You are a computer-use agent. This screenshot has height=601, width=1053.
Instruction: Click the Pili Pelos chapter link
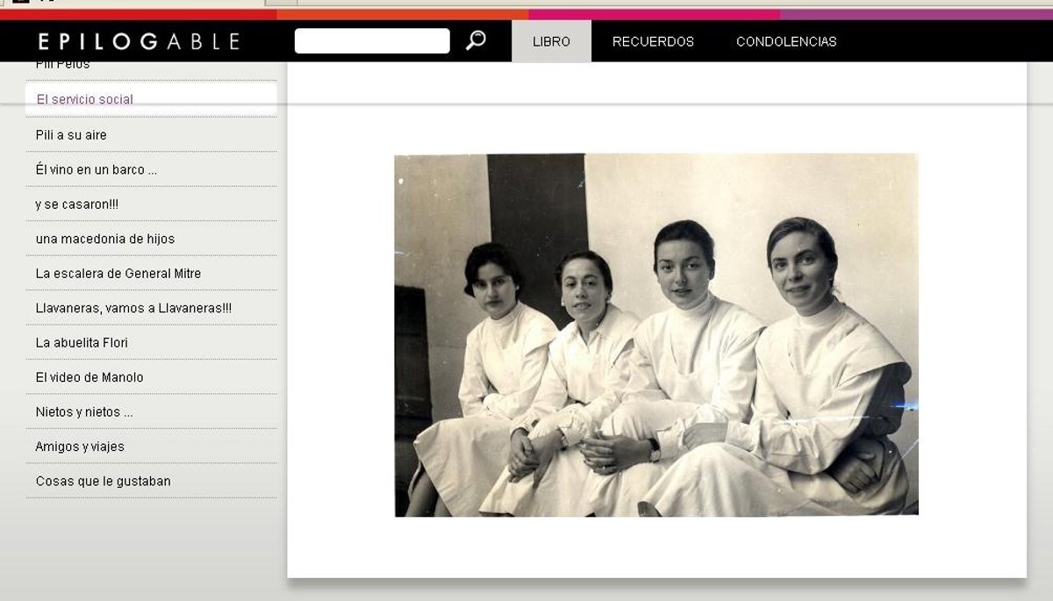tap(63, 65)
